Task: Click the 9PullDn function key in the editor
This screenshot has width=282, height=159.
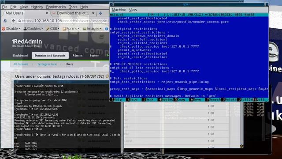Action: point(245,99)
